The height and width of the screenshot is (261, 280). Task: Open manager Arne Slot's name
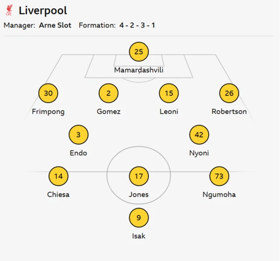[55, 25]
